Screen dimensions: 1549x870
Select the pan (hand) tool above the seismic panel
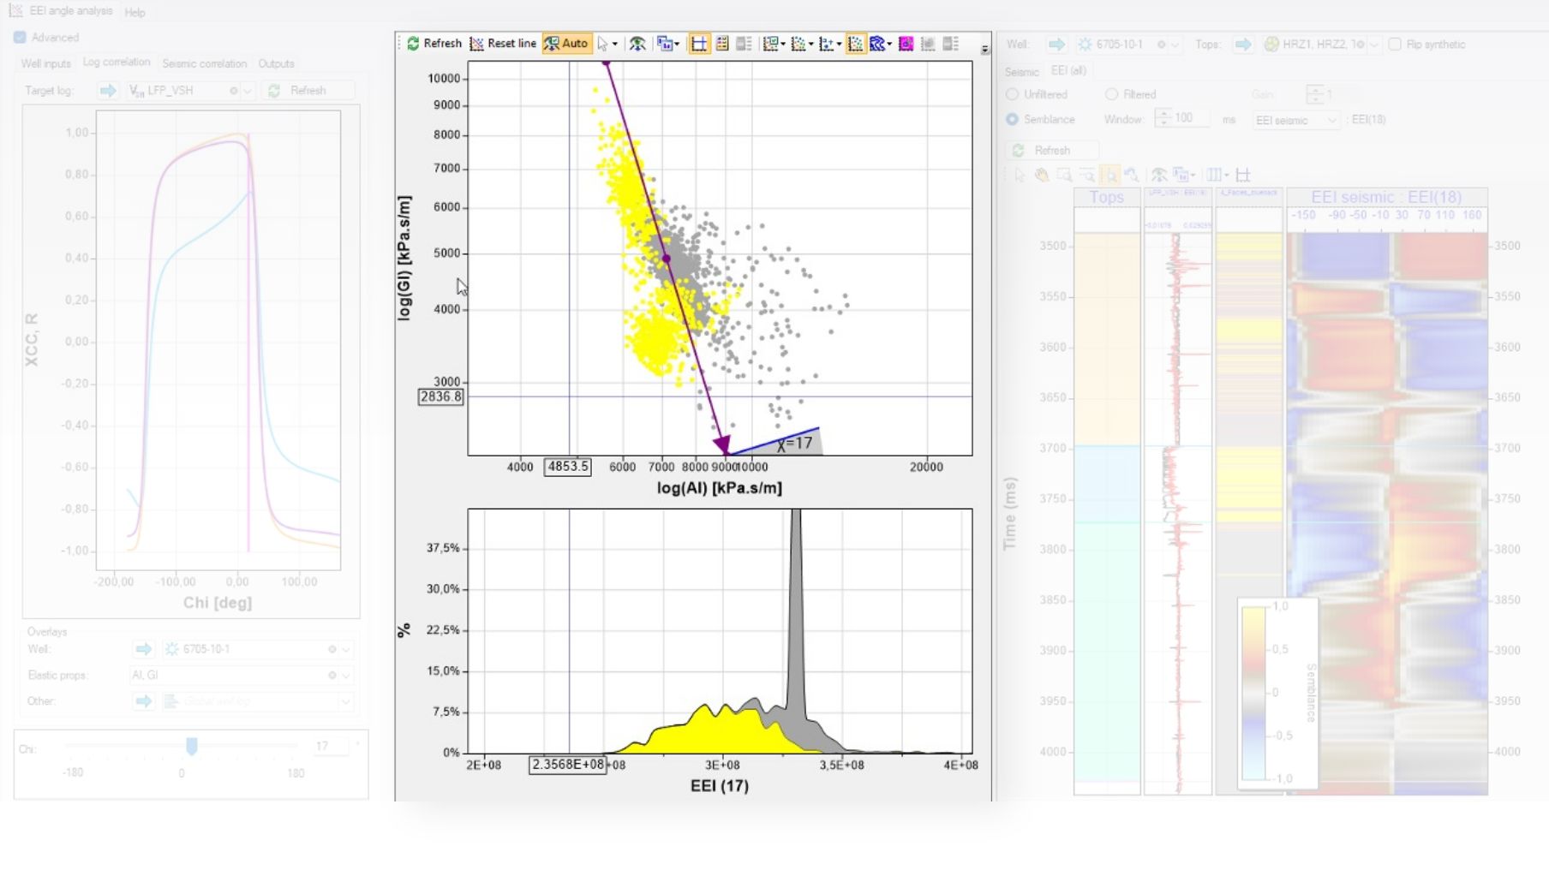click(1040, 174)
